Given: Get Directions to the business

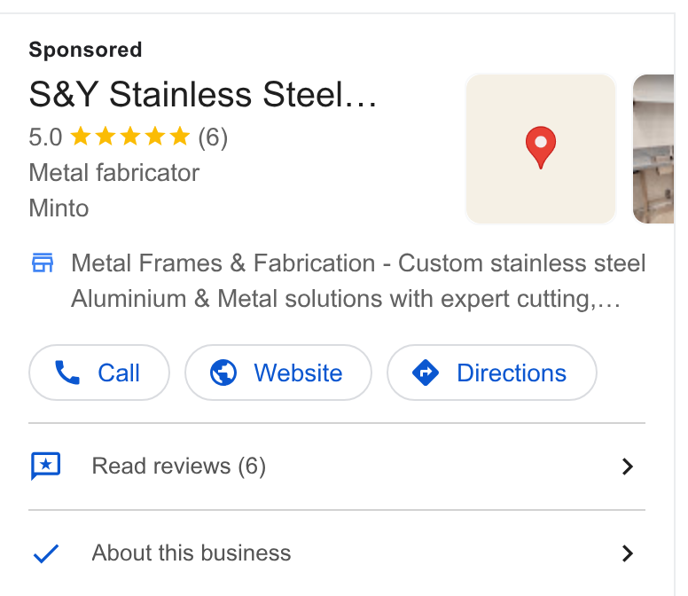Looking at the screenshot, I should 492,372.
